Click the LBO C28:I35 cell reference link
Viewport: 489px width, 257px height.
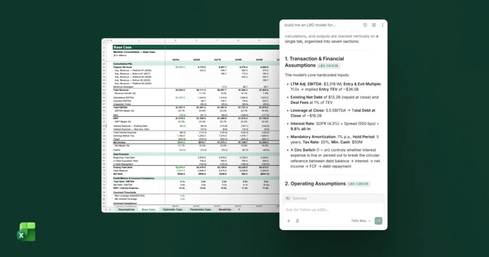(x=358, y=184)
